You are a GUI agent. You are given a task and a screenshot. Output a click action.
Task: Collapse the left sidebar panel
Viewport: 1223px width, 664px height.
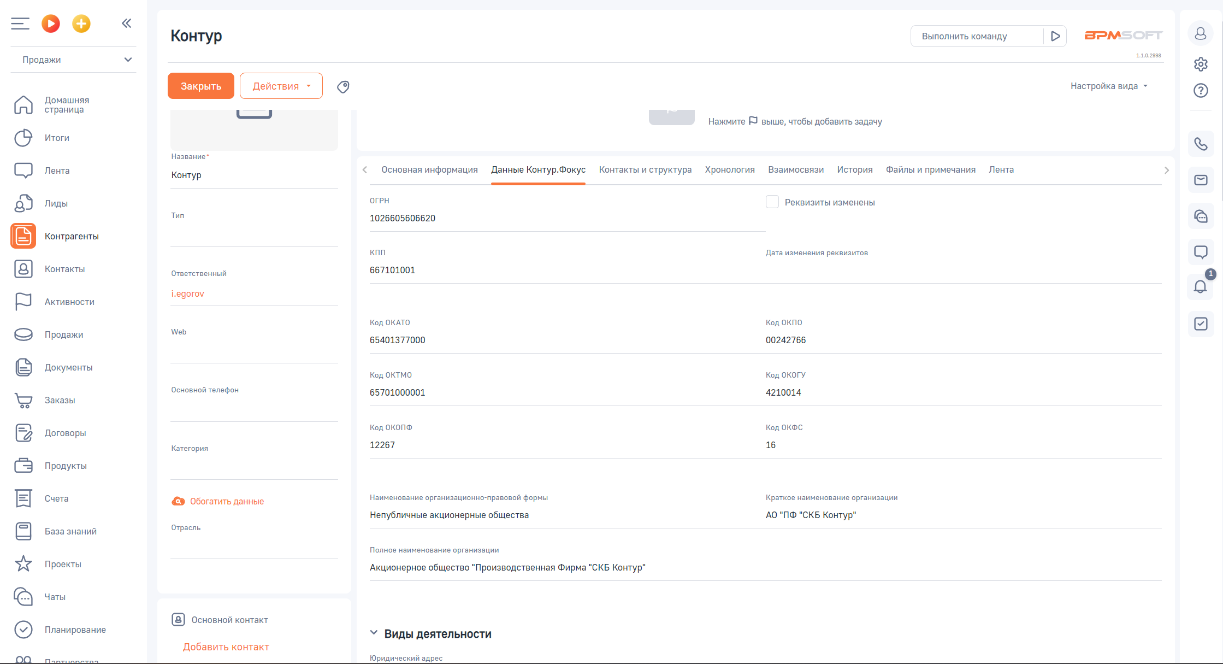coord(127,23)
